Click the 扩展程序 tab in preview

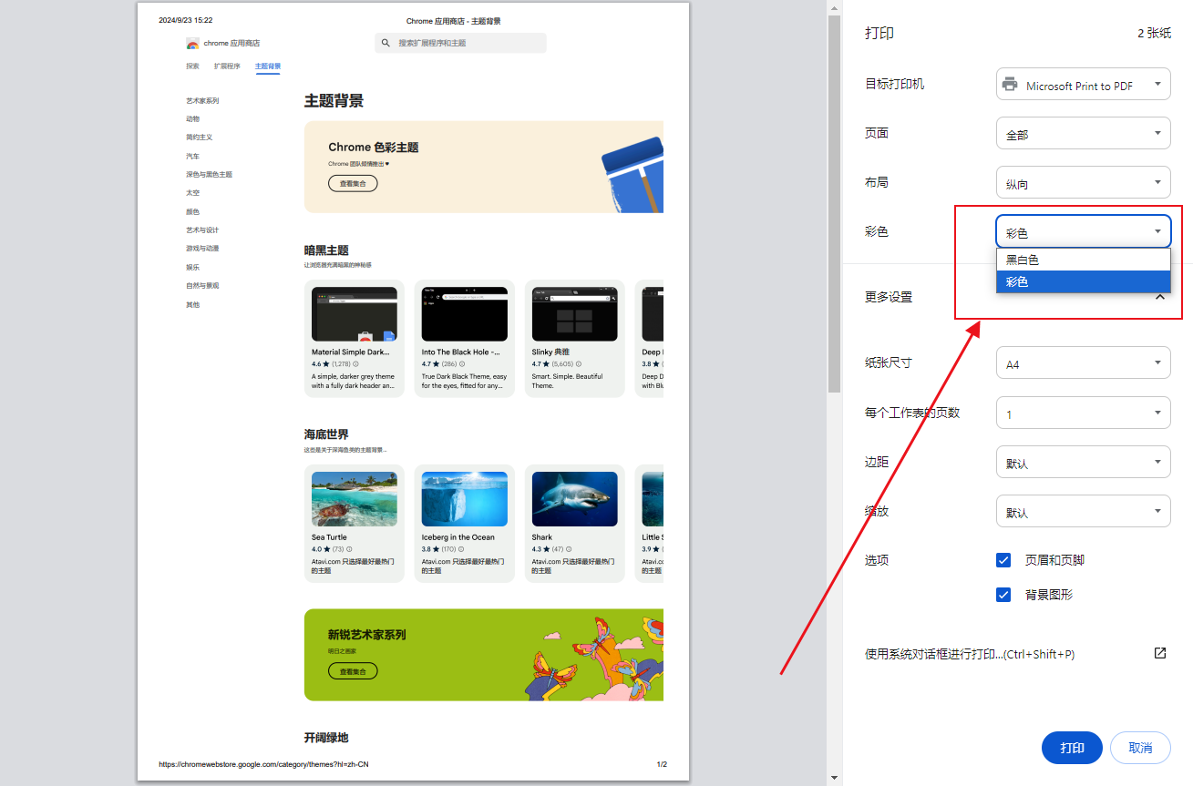tap(227, 66)
